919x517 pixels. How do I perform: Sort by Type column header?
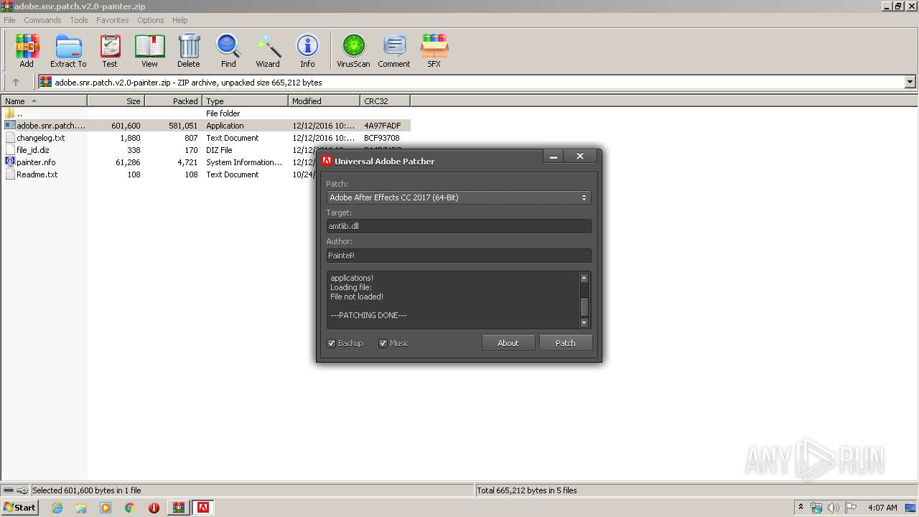[246, 101]
